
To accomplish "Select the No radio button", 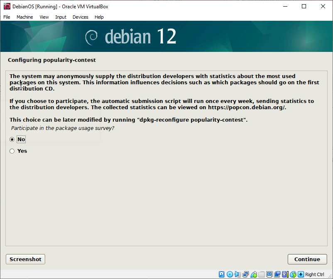I will pos(12,139).
